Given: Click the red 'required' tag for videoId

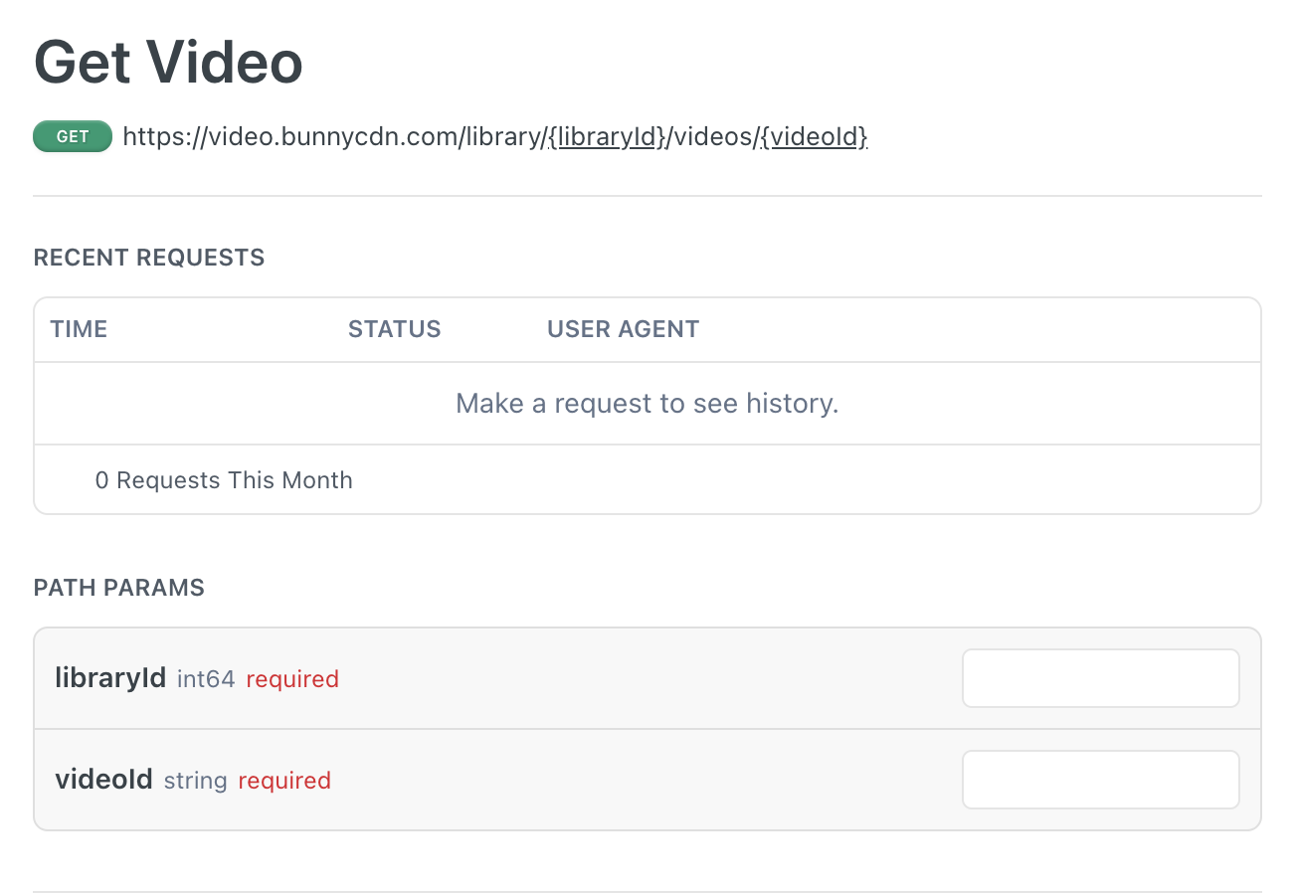Looking at the screenshot, I should tap(284, 780).
